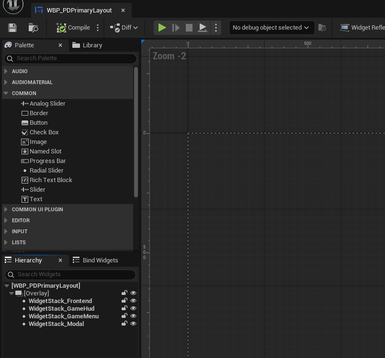
Task: Collapse the Overlay node arrow
Action: (x=11, y=293)
